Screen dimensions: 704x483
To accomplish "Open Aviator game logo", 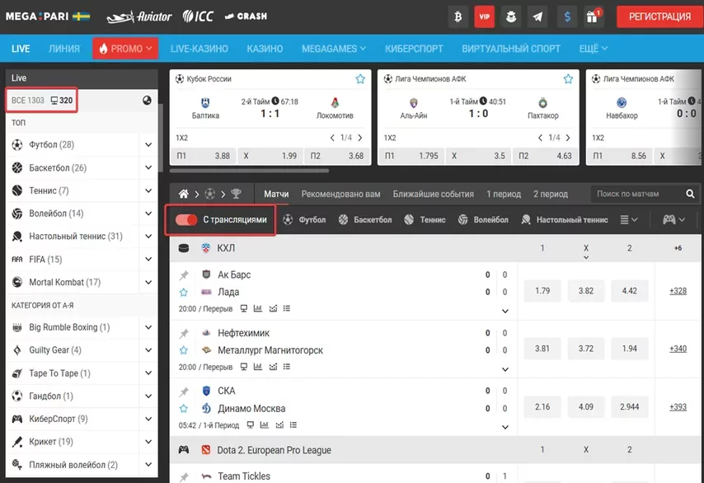I will [x=139, y=16].
